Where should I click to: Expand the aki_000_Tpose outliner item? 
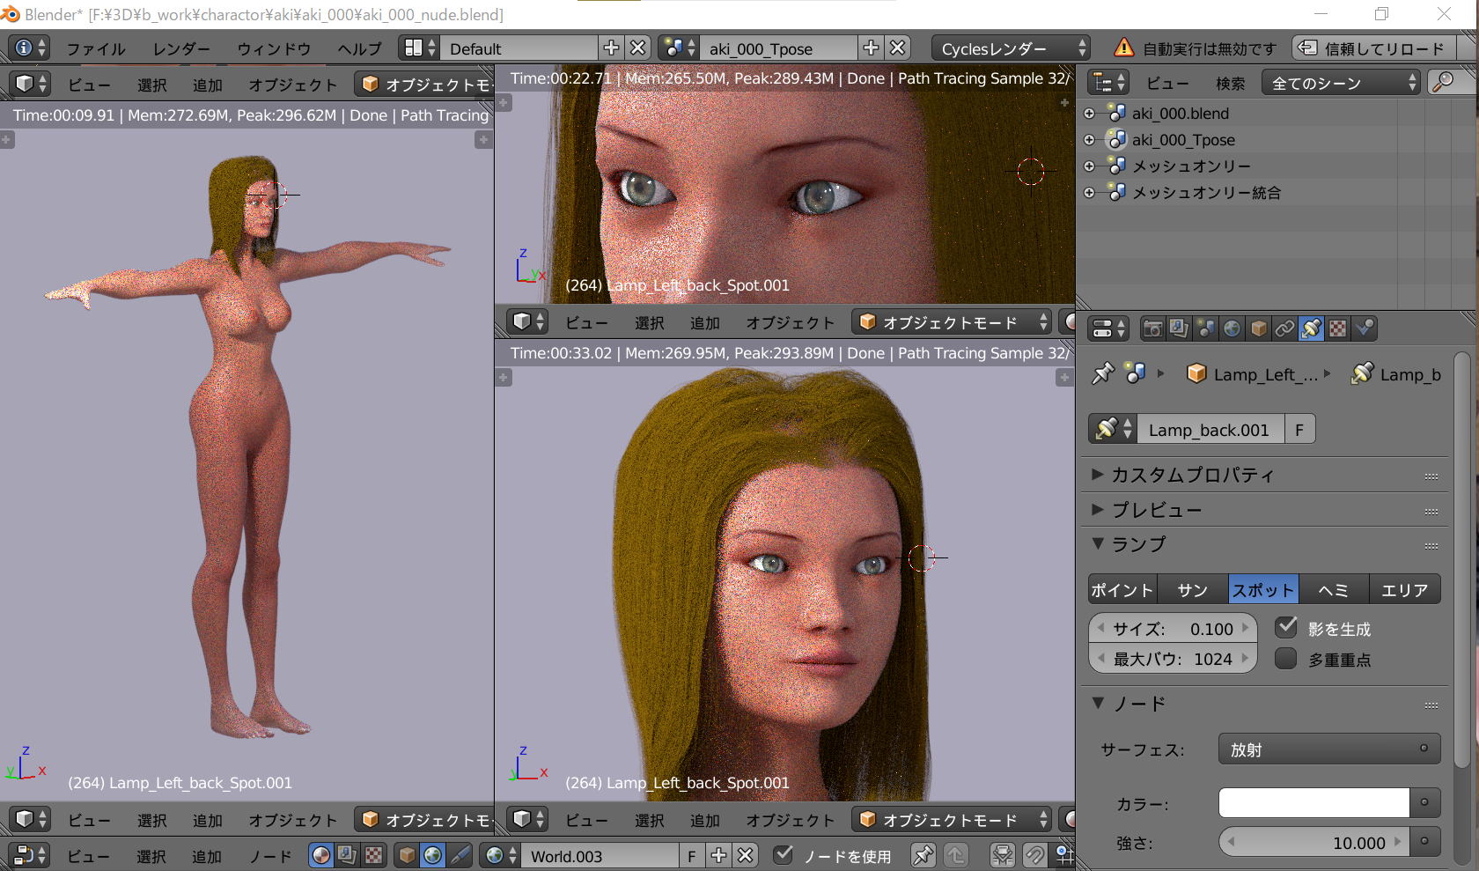[1089, 140]
